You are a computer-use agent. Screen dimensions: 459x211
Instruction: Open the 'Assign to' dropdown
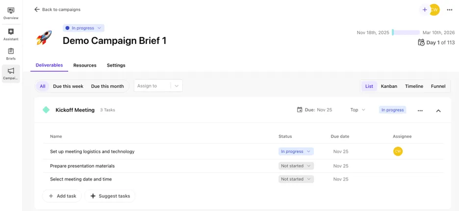pyautogui.click(x=158, y=86)
